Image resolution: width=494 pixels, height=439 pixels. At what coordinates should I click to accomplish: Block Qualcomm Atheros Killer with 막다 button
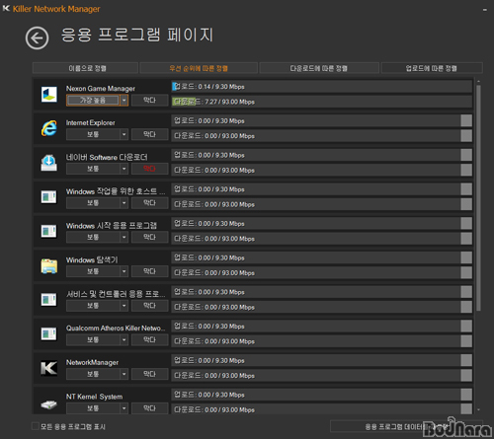point(149,339)
